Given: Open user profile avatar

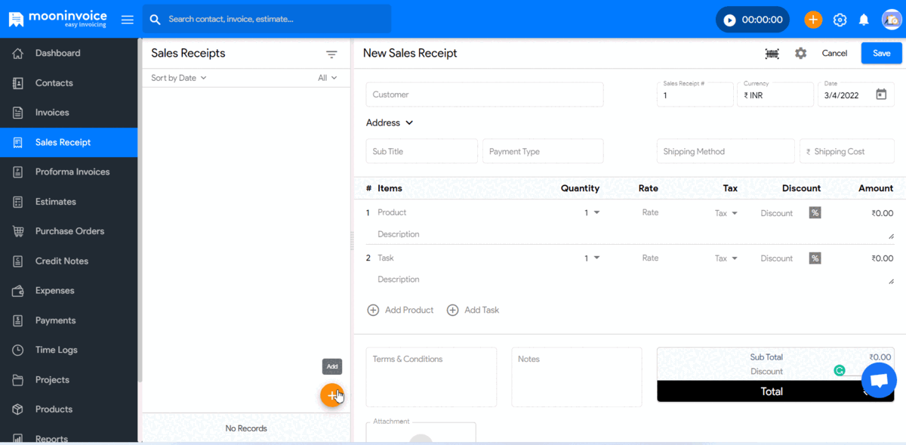Looking at the screenshot, I should pos(891,20).
